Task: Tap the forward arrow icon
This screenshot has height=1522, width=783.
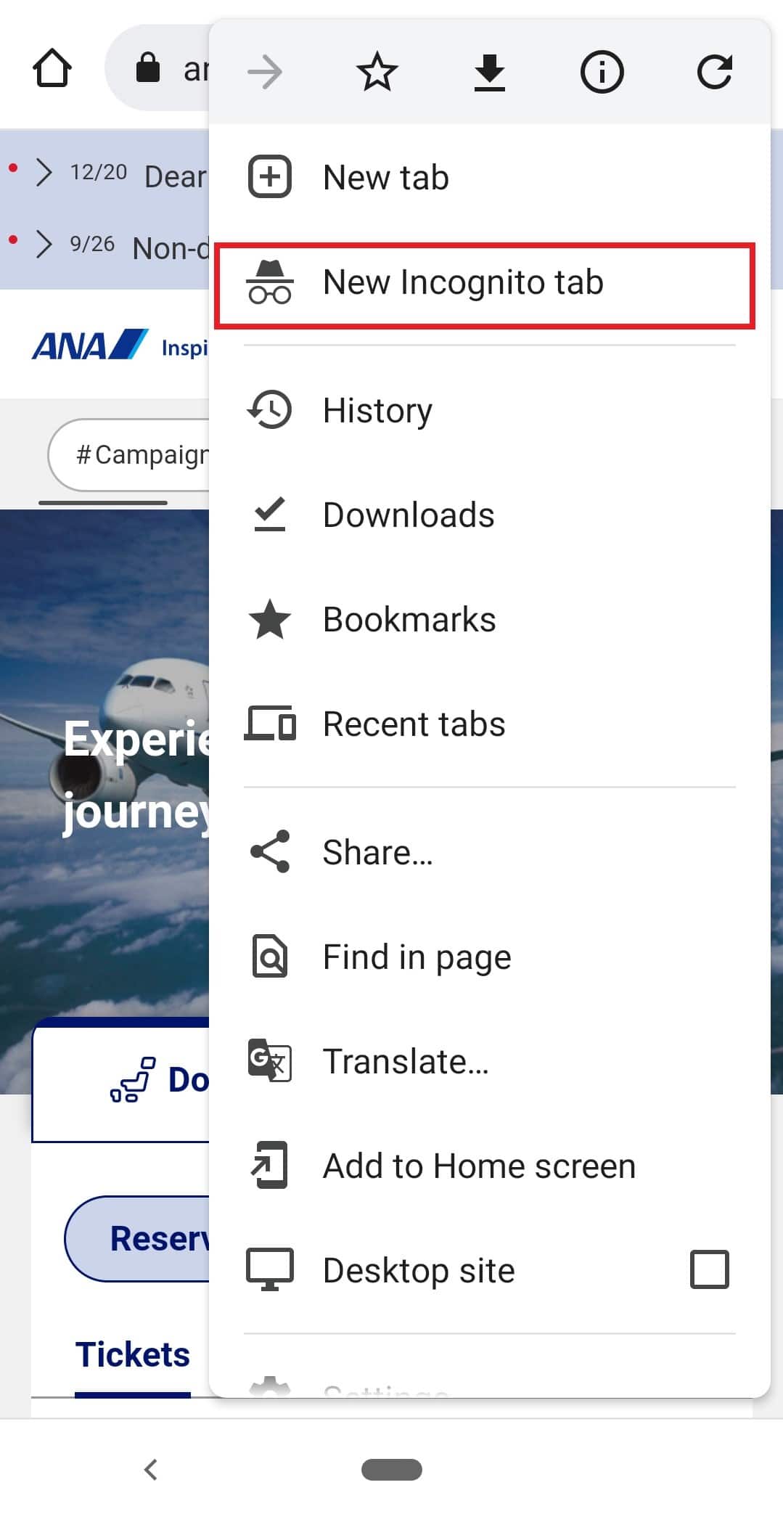Action: click(x=265, y=72)
